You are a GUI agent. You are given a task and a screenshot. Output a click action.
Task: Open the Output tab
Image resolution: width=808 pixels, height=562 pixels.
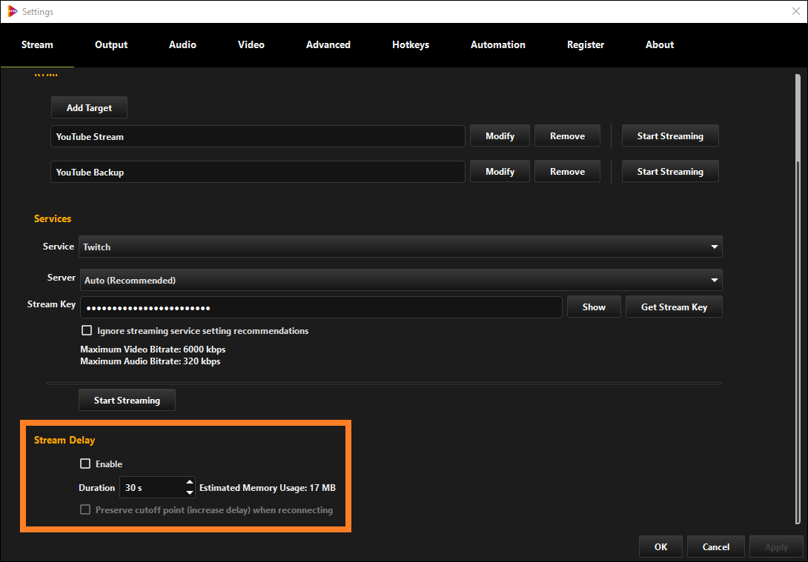(x=111, y=44)
